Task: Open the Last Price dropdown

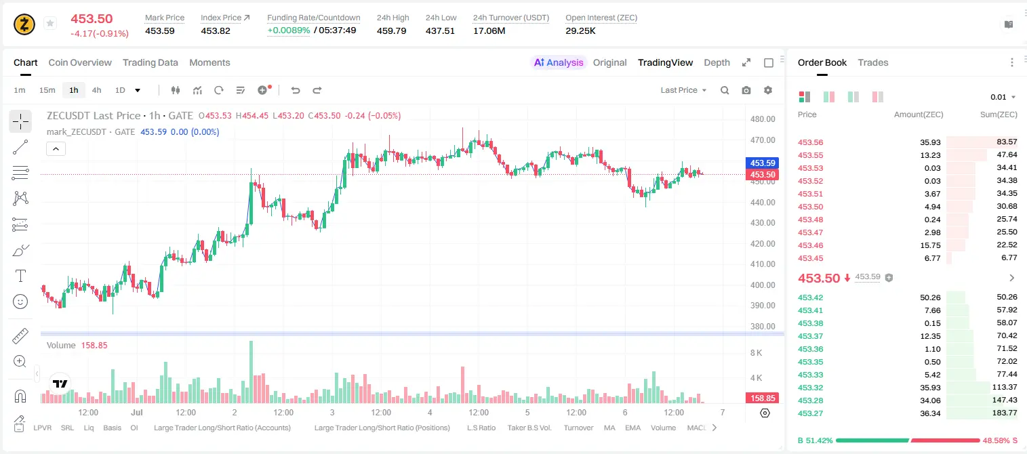Action: 683,90
